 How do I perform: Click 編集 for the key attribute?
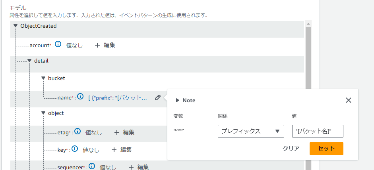click(x=121, y=149)
